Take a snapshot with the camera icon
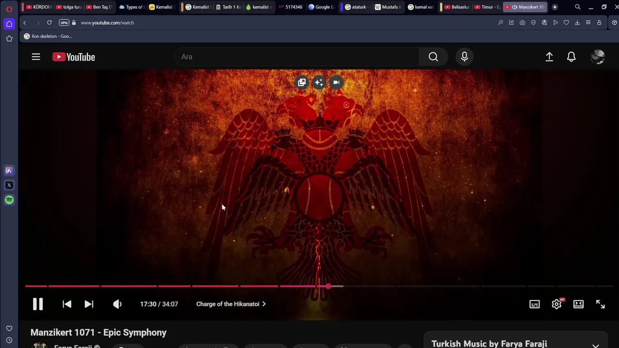The height and width of the screenshot is (348, 619). 522,23
